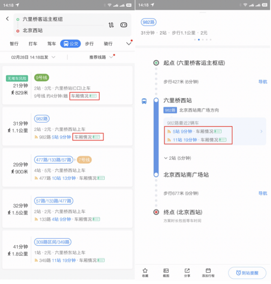This screenshot has height=284, width=271.
Task: Tap the 到站提醒 arrival reminder button
Action: click(x=247, y=273)
